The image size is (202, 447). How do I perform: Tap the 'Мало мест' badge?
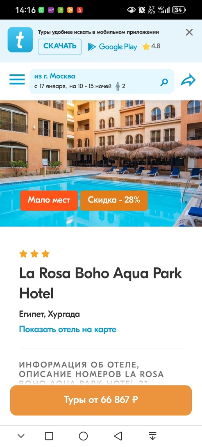pos(49,200)
